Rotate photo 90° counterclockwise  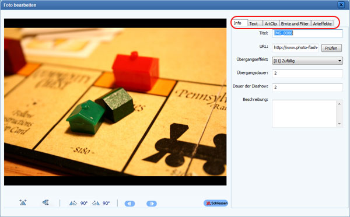coord(78,203)
